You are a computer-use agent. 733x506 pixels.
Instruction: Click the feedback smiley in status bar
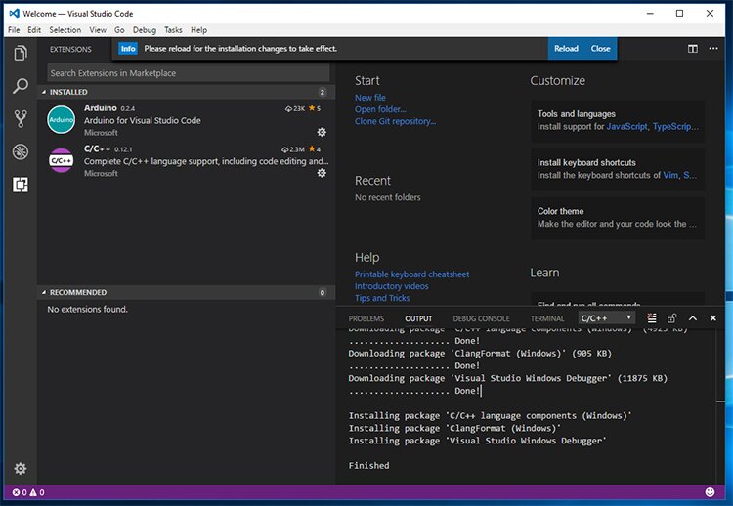(x=710, y=492)
